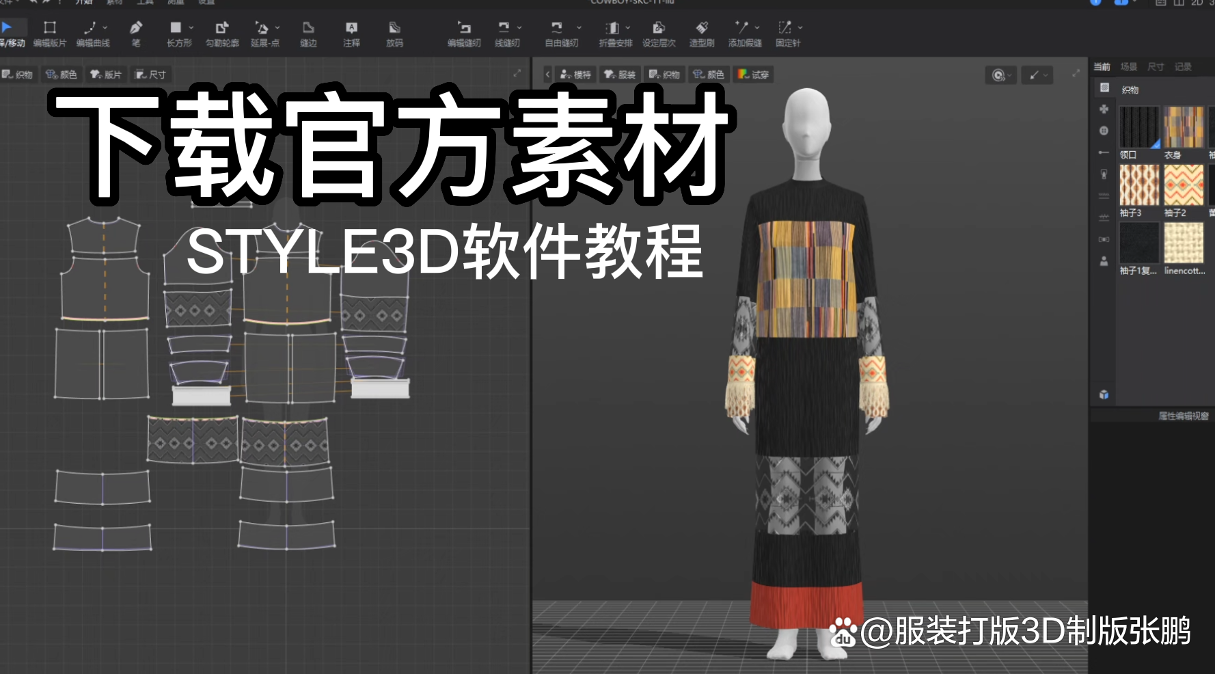Click the 造型刷 (styling brush) tool
This screenshot has width=1215, height=674.
[x=701, y=33]
